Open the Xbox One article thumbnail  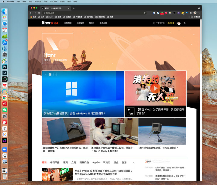pos(66,131)
